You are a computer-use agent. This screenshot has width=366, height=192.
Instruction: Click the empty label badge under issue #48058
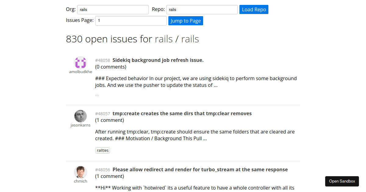97,95
